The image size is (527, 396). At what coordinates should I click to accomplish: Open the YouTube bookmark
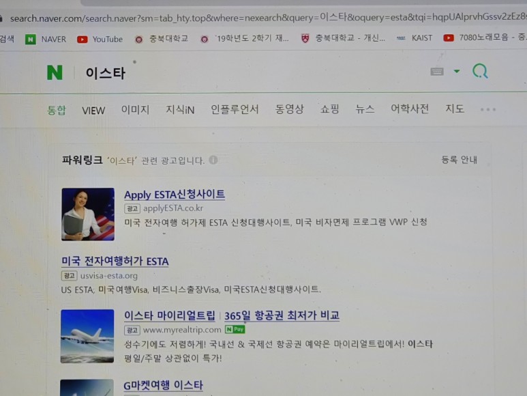pos(100,40)
